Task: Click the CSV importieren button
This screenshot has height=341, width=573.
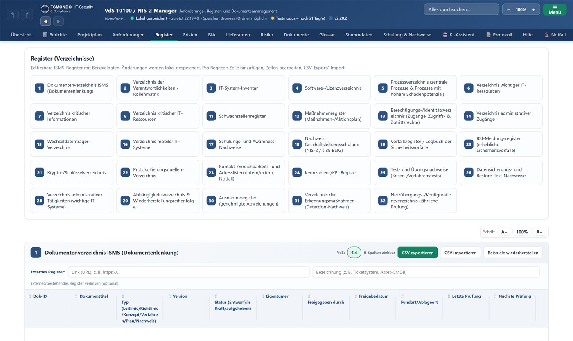Action: tap(460, 253)
